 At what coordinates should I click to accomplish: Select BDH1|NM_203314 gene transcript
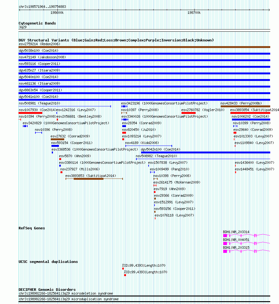(x=246, y=236)
